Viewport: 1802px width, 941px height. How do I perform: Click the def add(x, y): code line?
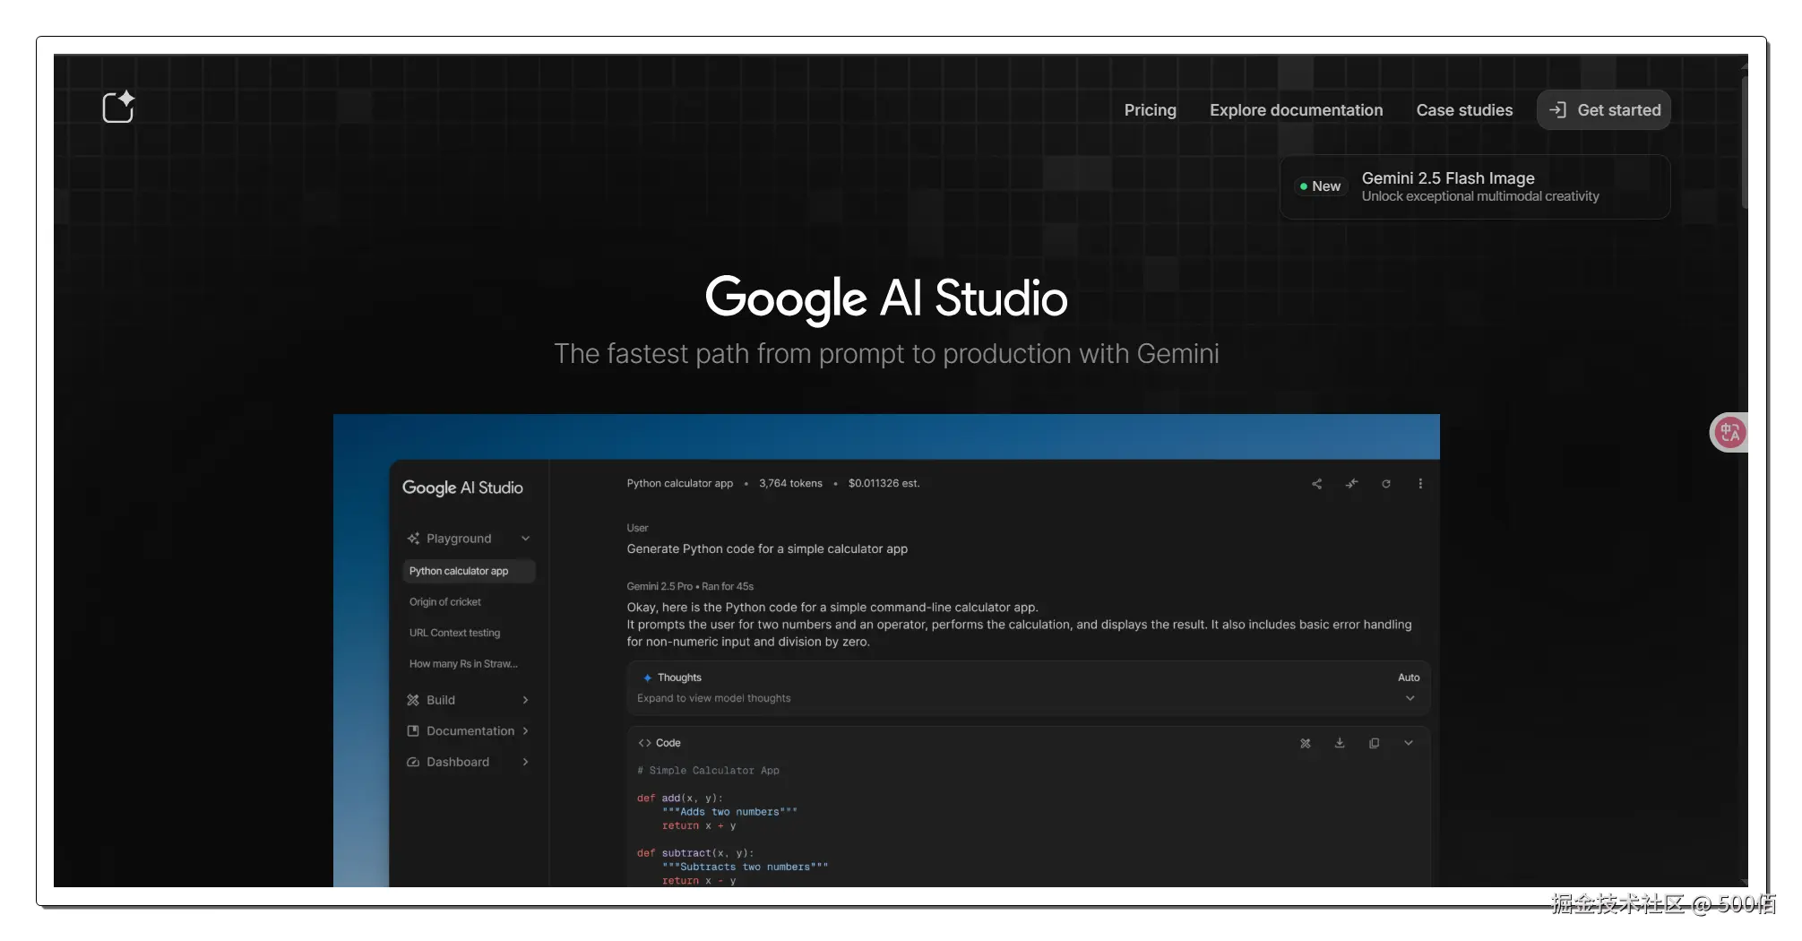tap(679, 798)
